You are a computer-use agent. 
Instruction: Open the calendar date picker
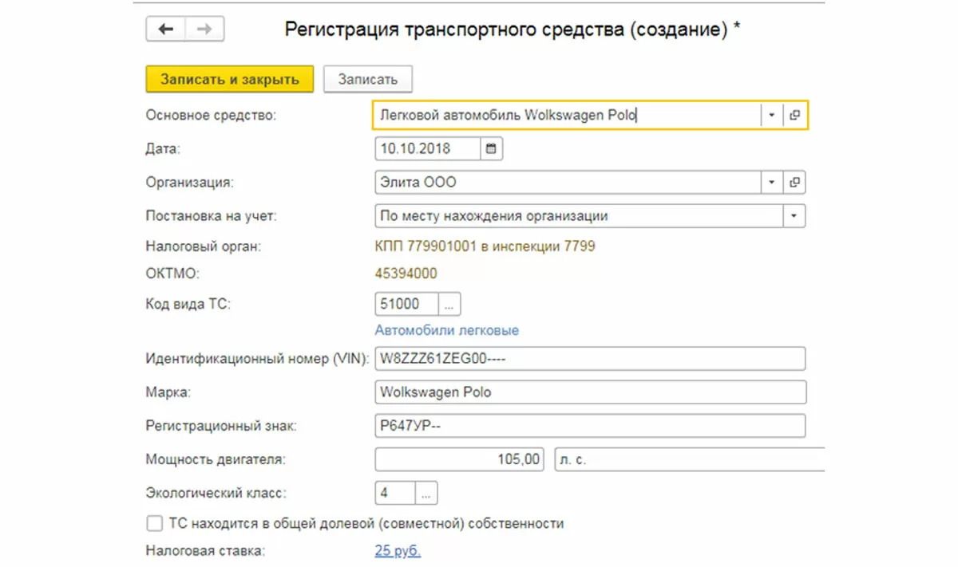[491, 148]
